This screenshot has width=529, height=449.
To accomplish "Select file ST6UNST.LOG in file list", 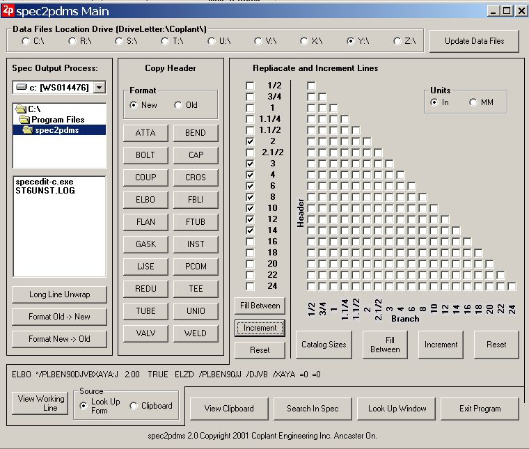I will (45, 190).
